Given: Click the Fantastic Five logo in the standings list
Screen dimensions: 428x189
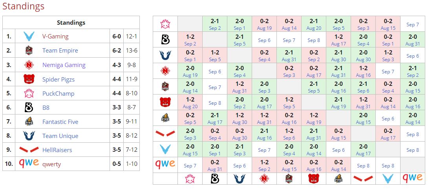Looking at the screenshot, I should coord(29,122).
